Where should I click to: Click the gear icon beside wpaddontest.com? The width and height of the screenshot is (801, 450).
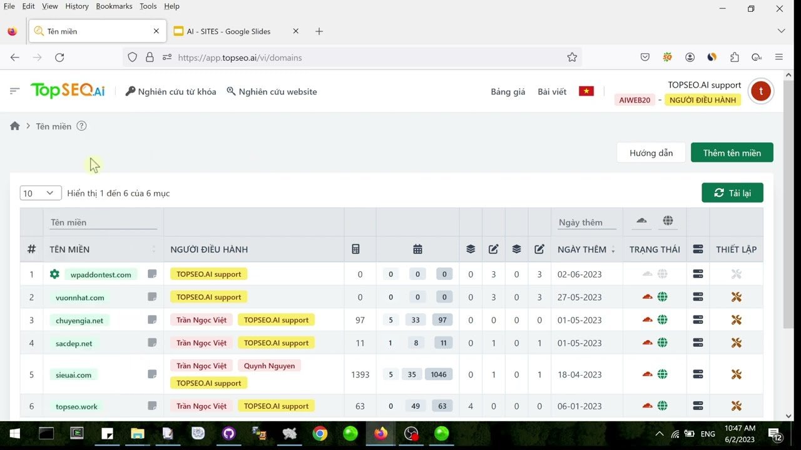(x=54, y=274)
